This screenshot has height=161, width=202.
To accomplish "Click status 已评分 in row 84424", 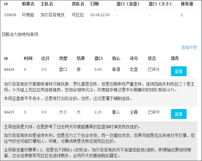I will point(154,70).
